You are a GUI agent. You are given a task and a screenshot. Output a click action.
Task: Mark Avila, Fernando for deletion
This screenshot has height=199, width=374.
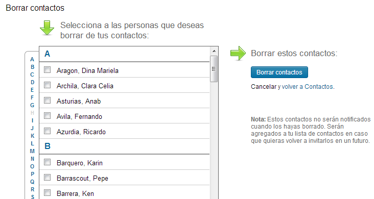[47, 116]
